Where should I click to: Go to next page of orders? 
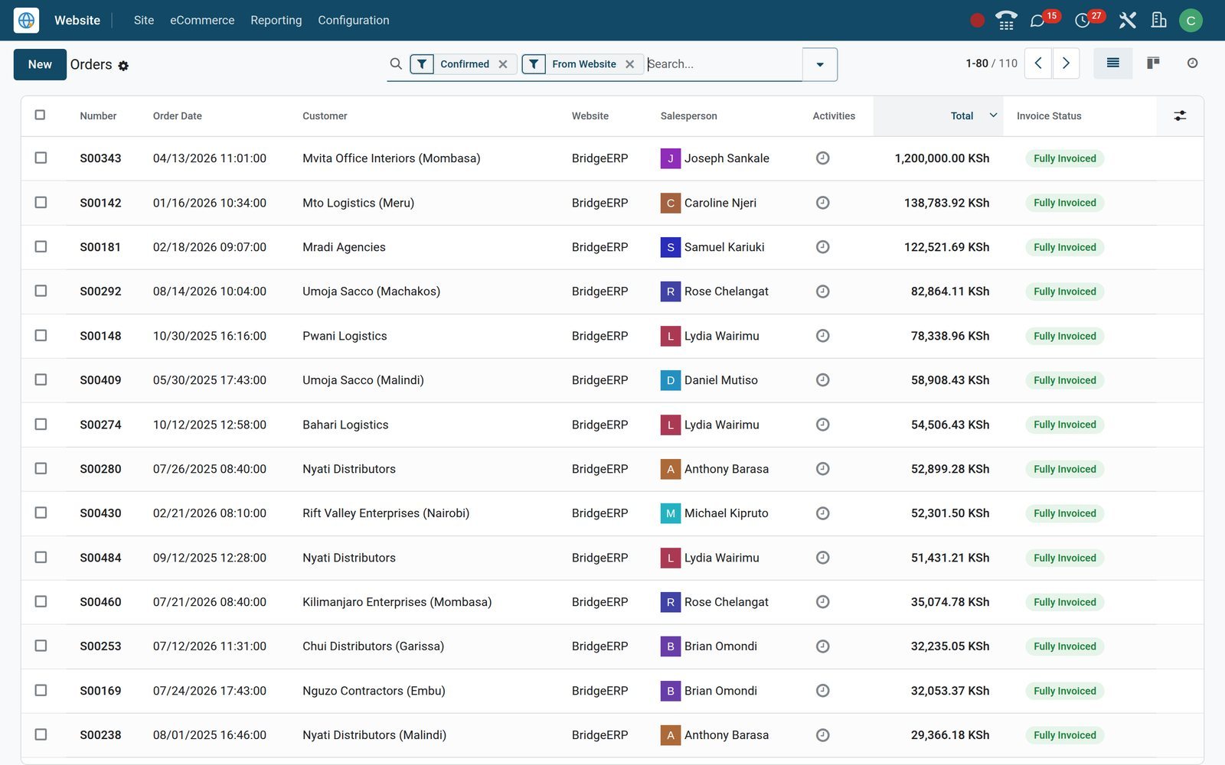point(1066,63)
